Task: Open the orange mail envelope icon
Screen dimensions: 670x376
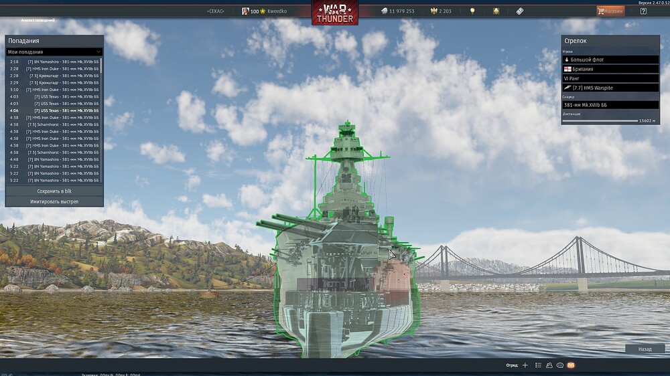Action: coord(571,365)
